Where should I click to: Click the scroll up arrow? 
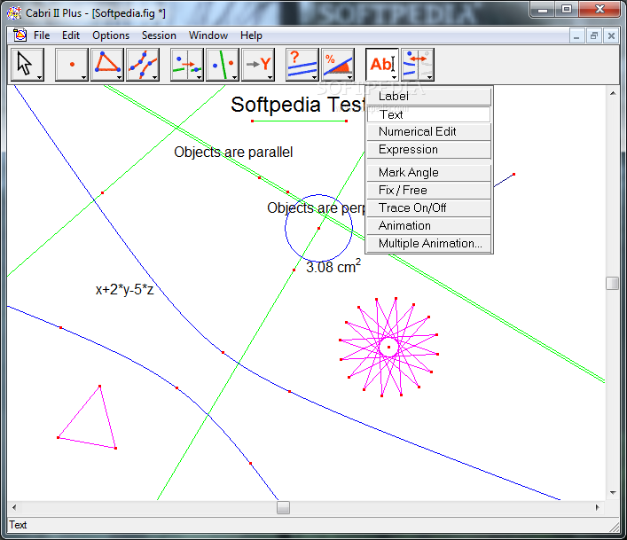[613, 93]
